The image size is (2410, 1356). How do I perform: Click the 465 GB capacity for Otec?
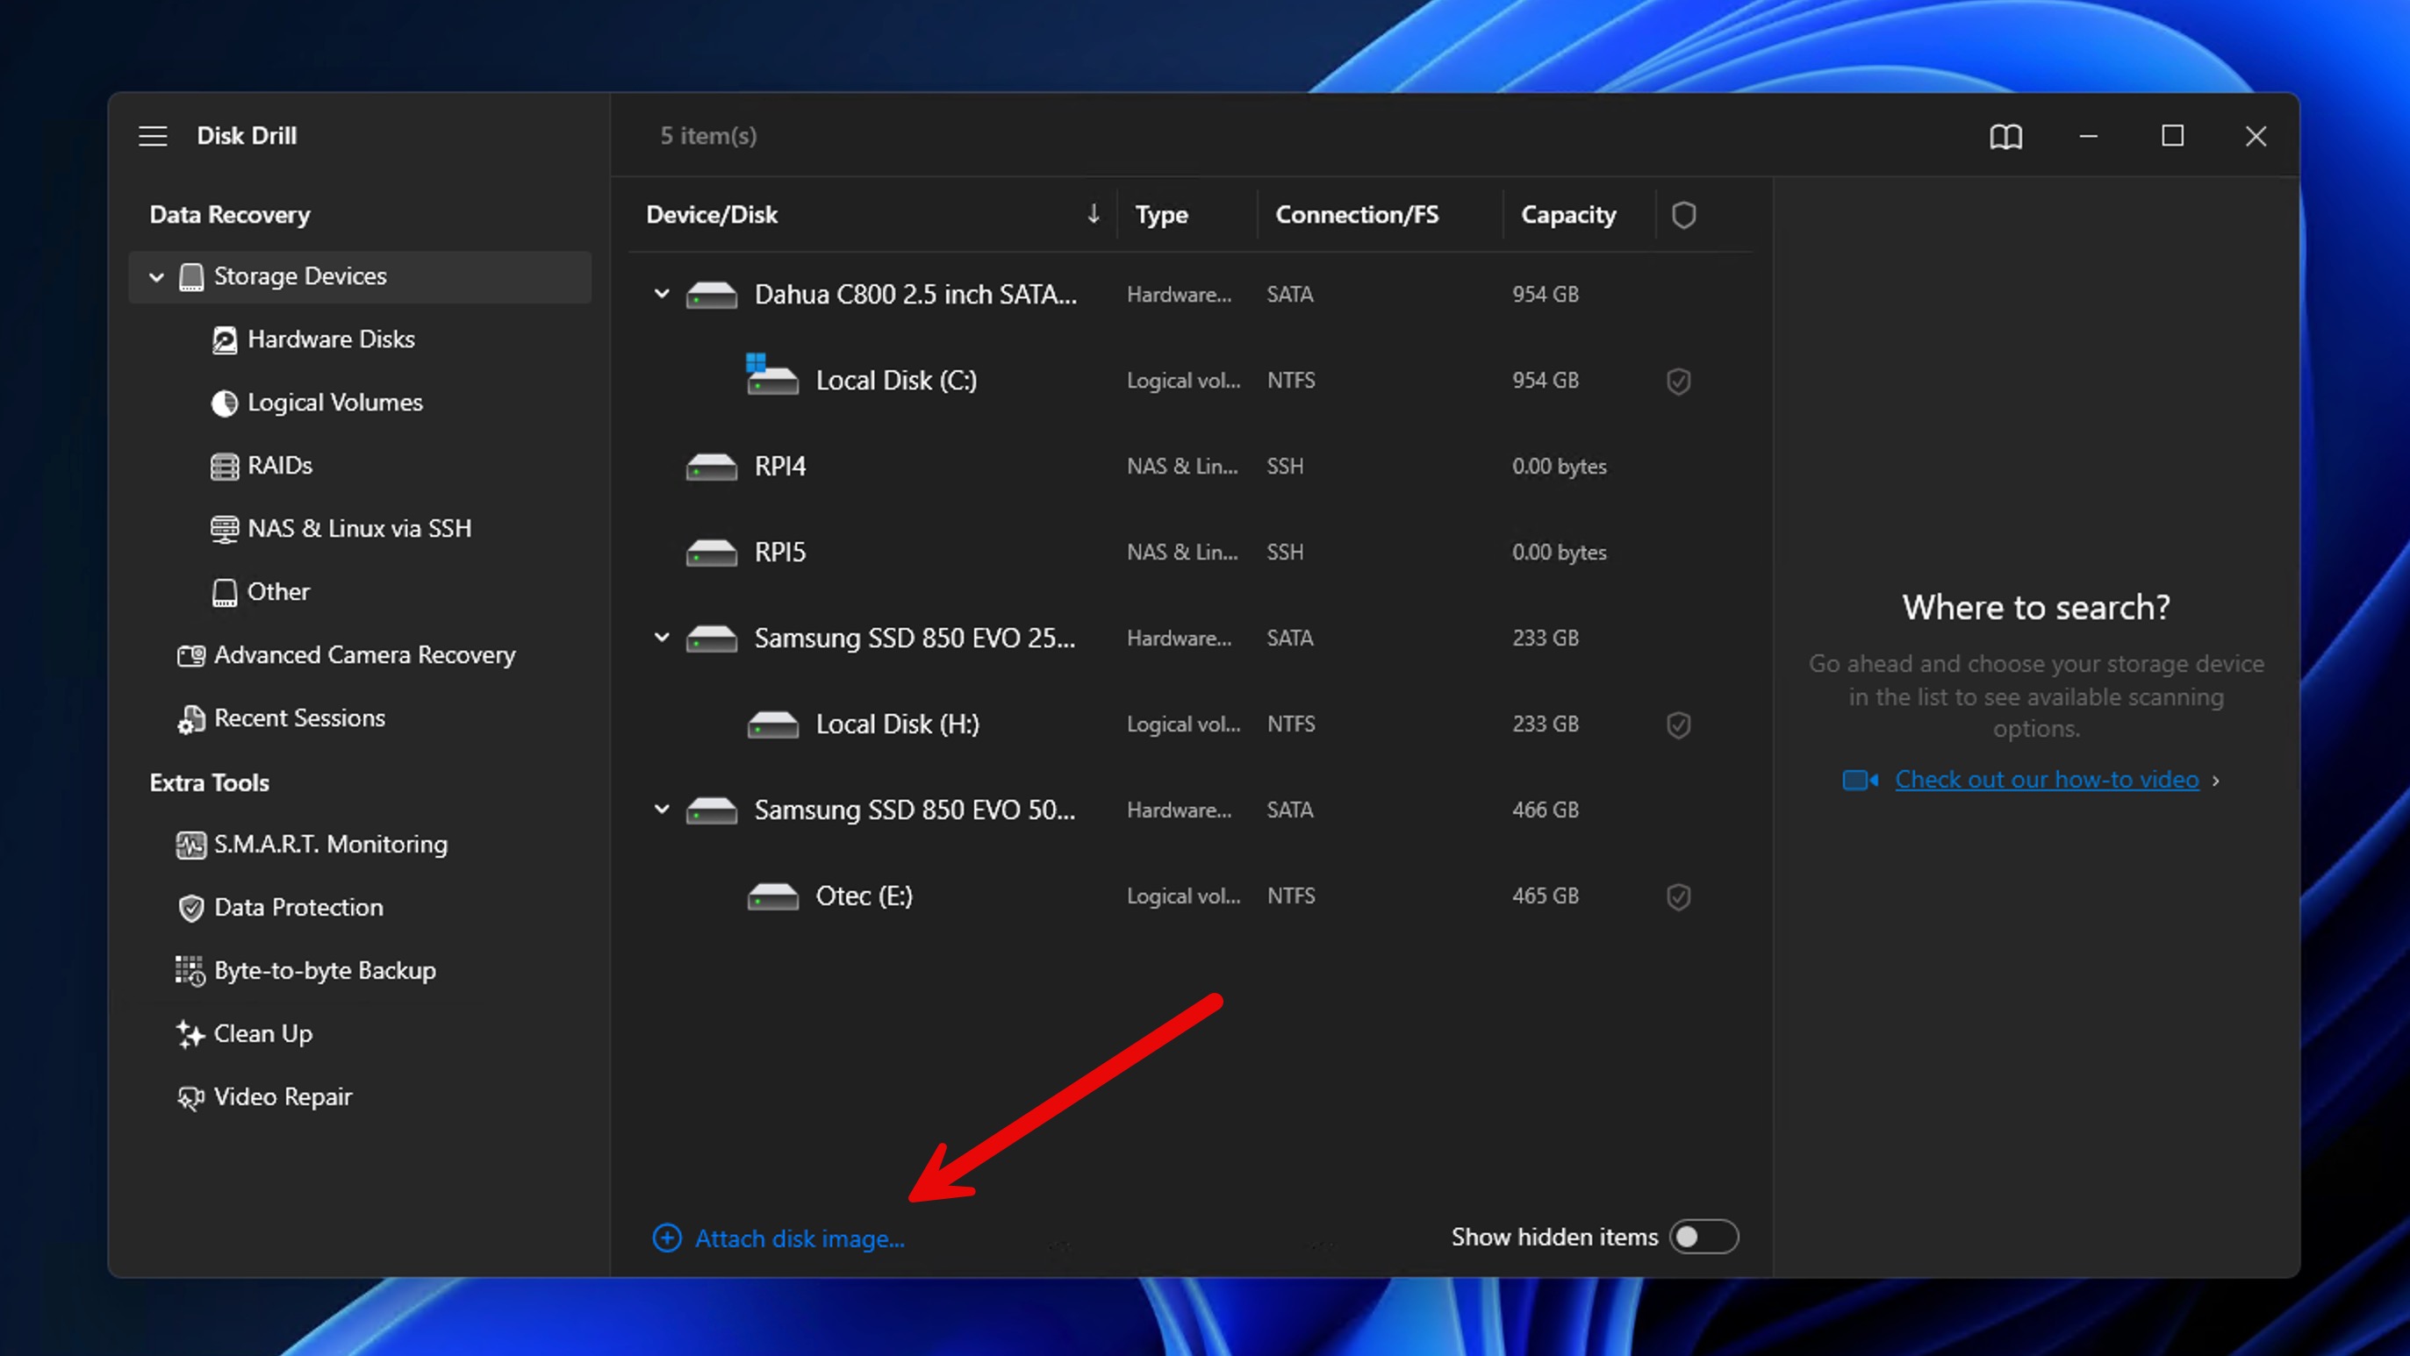click(1545, 896)
